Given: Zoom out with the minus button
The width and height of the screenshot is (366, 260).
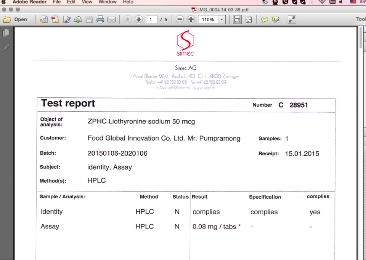Looking at the screenshot, I should (180, 19).
